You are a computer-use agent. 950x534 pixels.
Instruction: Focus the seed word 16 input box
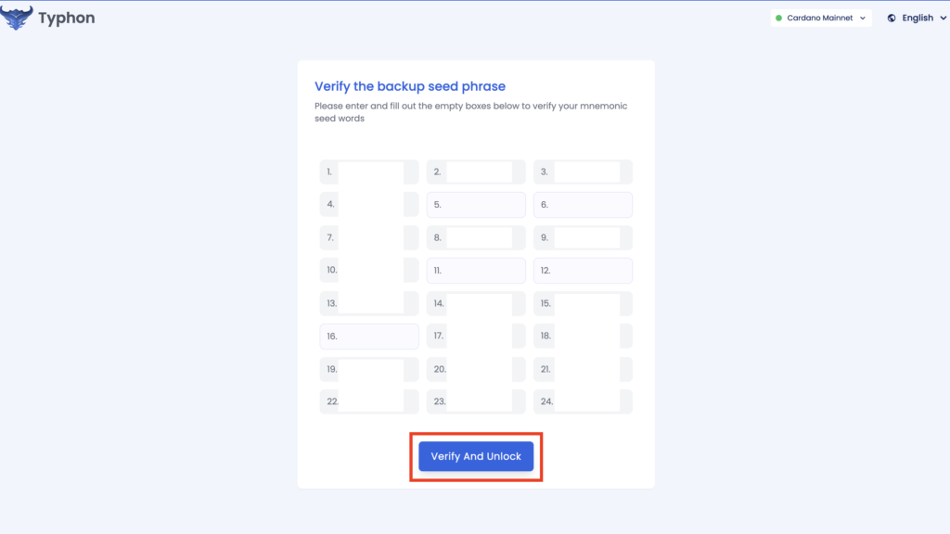coord(369,336)
